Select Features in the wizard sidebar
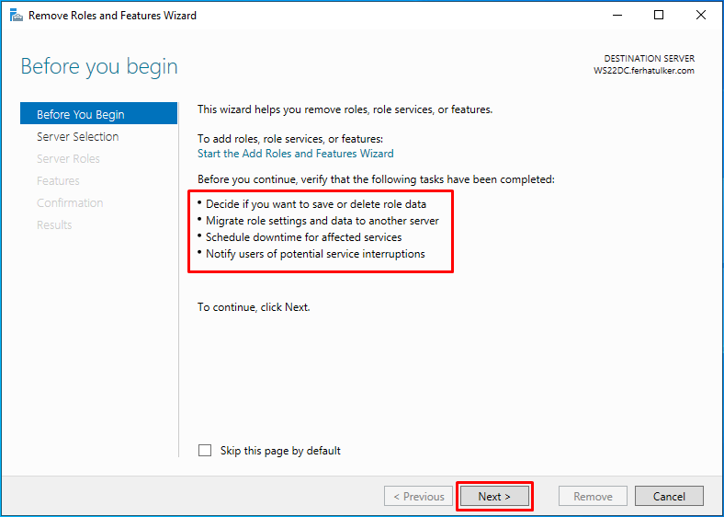724x517 pixels. (x=58, y=181)
